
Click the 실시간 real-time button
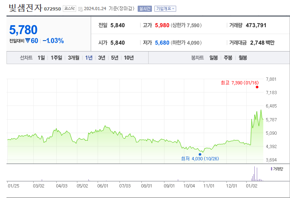pos(145,9)
